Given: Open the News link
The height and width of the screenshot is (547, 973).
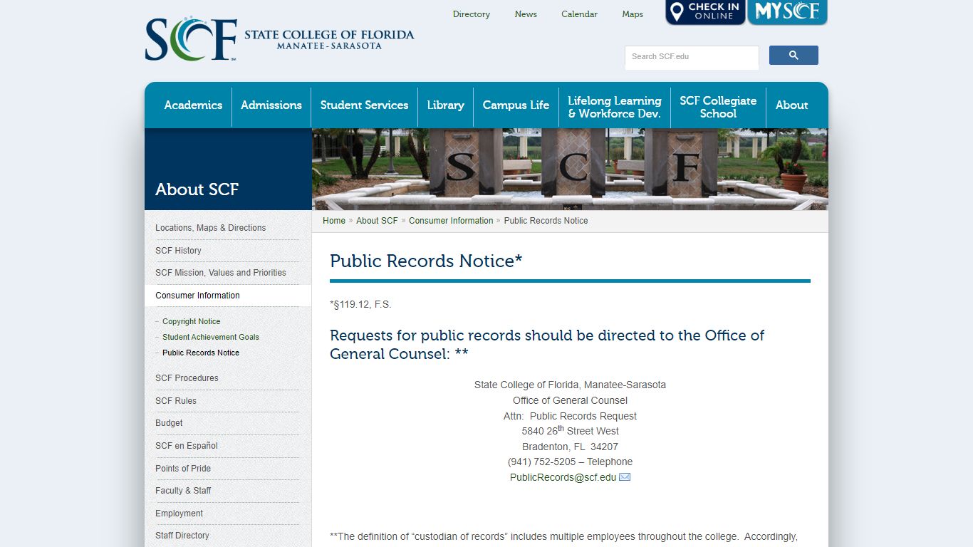Looking at the screenshot, I should pos(526,14).
